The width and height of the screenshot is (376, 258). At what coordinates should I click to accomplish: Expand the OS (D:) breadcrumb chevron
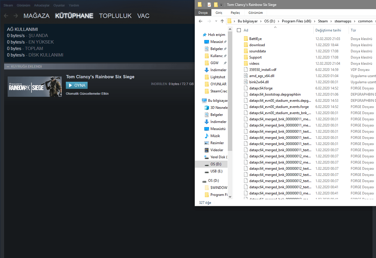[x=278, y=21]
